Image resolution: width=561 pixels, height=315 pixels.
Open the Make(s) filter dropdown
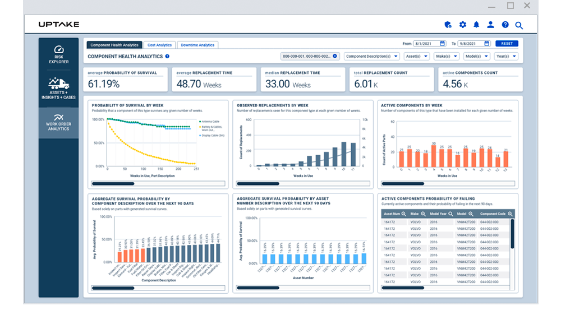(x=446, y=57)
